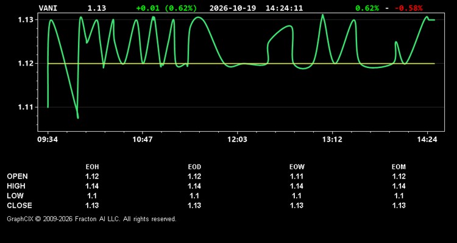Select CLOSE value 1.13 under EOW

click(297, 205)
